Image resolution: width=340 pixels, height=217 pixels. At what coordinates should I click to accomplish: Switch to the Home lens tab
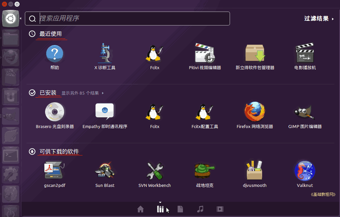point(141,209)
